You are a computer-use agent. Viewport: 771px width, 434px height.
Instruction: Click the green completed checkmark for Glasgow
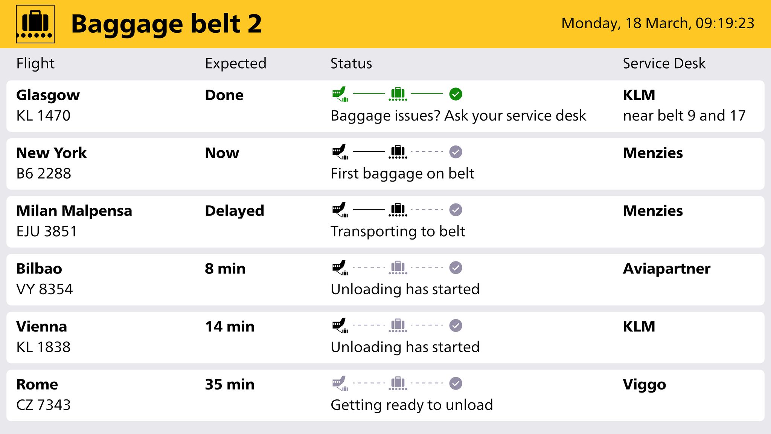pos(456,94)
